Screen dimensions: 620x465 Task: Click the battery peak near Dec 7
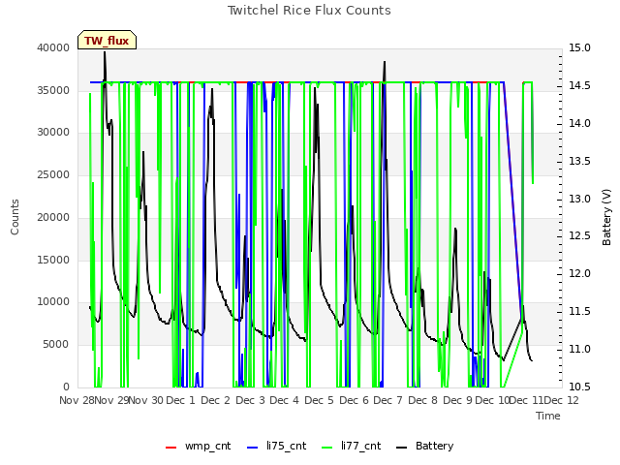pyautogui.click(x=385, y=62)
